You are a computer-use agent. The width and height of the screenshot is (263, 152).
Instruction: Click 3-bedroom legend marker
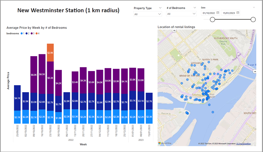point(32,33)
